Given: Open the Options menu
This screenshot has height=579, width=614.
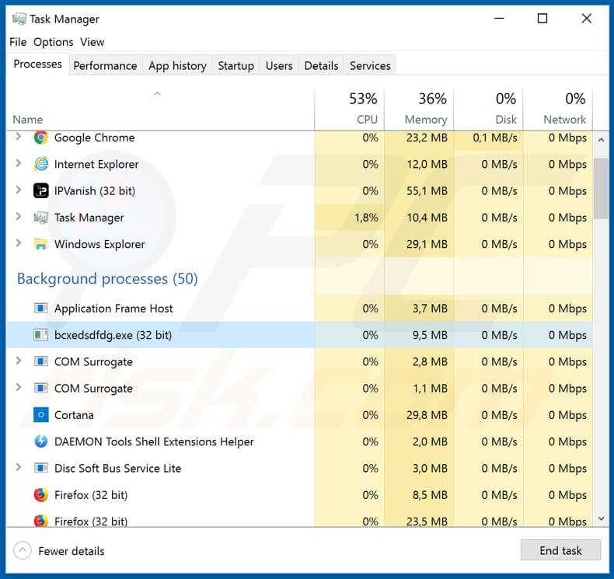Looking at the screenshot, I should [54, 42].
